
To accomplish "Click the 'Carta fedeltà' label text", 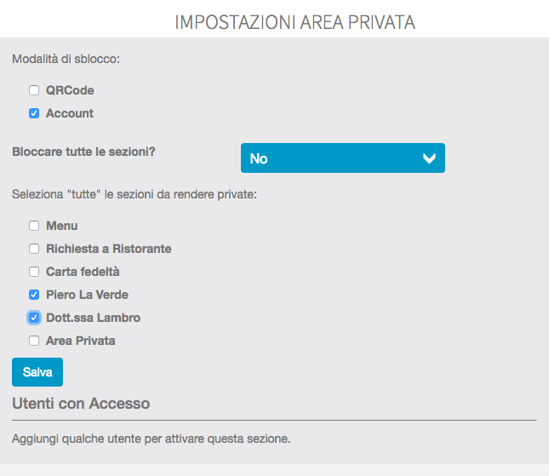I will (x=83, y=272).
